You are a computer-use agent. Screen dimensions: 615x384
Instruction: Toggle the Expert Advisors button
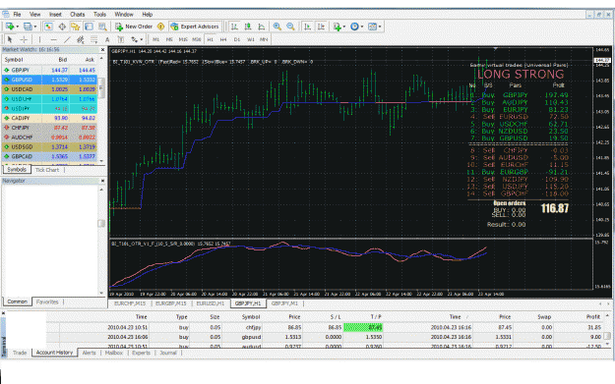[x=195, y=27]
